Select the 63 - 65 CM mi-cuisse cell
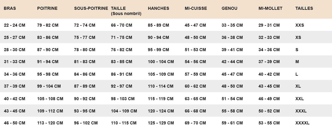This screenshot has width=332, height=129. (x=195, y=99)
